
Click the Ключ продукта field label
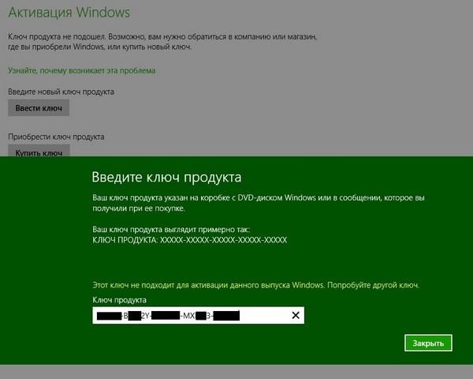120,300
